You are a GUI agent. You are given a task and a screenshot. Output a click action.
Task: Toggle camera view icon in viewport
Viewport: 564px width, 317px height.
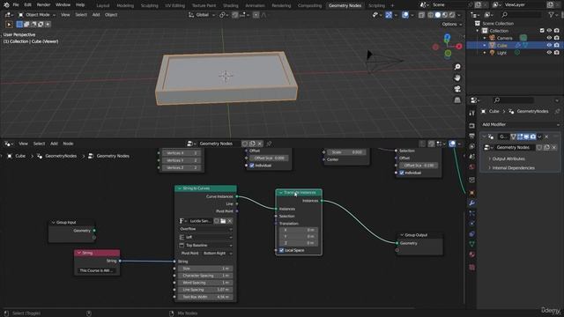click(457, 89)
